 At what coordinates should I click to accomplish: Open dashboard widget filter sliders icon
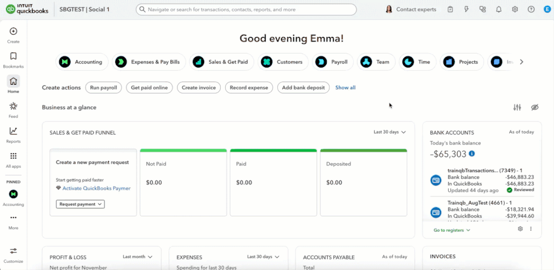point(517,107)
